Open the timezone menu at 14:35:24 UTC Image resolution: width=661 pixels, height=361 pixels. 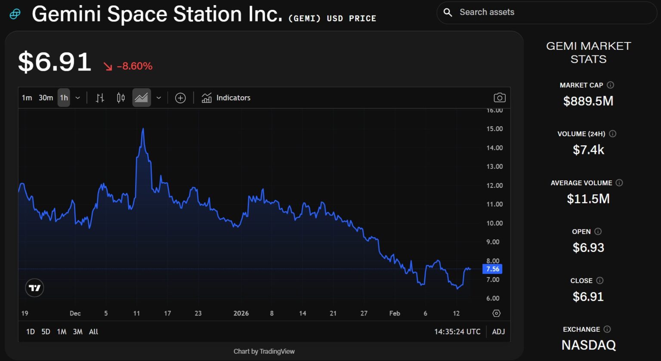[457, 332]
